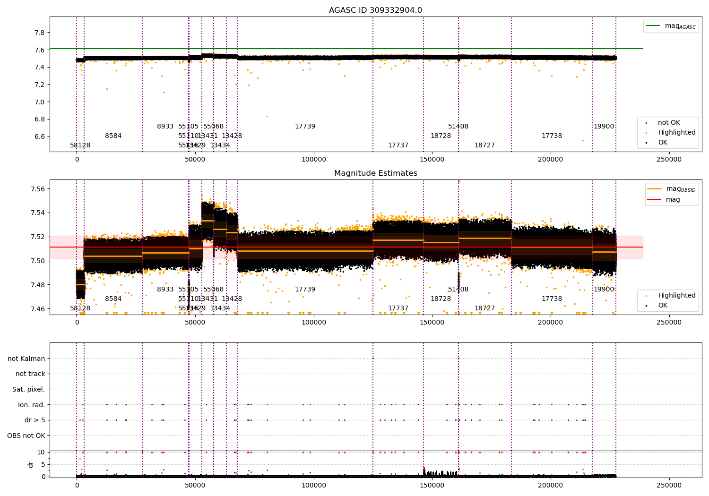Click obsid label 58128 in Magnitude Estimates plot
Screen dimensions: 709x496
point(80,308)
